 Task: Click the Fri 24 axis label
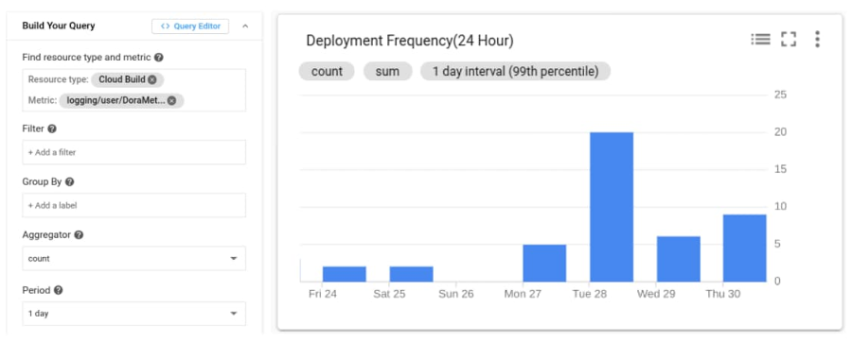tap(323, 294)
